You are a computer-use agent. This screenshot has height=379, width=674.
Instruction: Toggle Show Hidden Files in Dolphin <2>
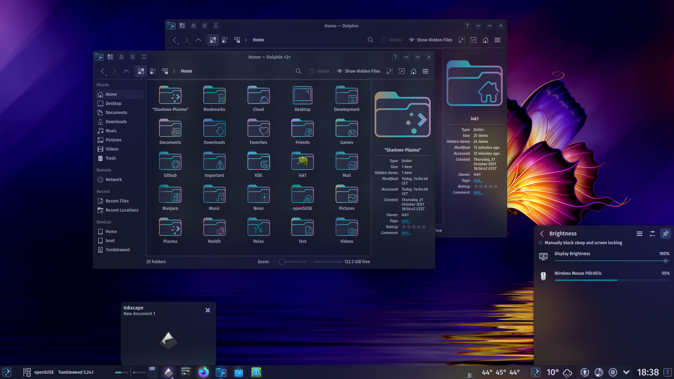(x=358, y=71)
